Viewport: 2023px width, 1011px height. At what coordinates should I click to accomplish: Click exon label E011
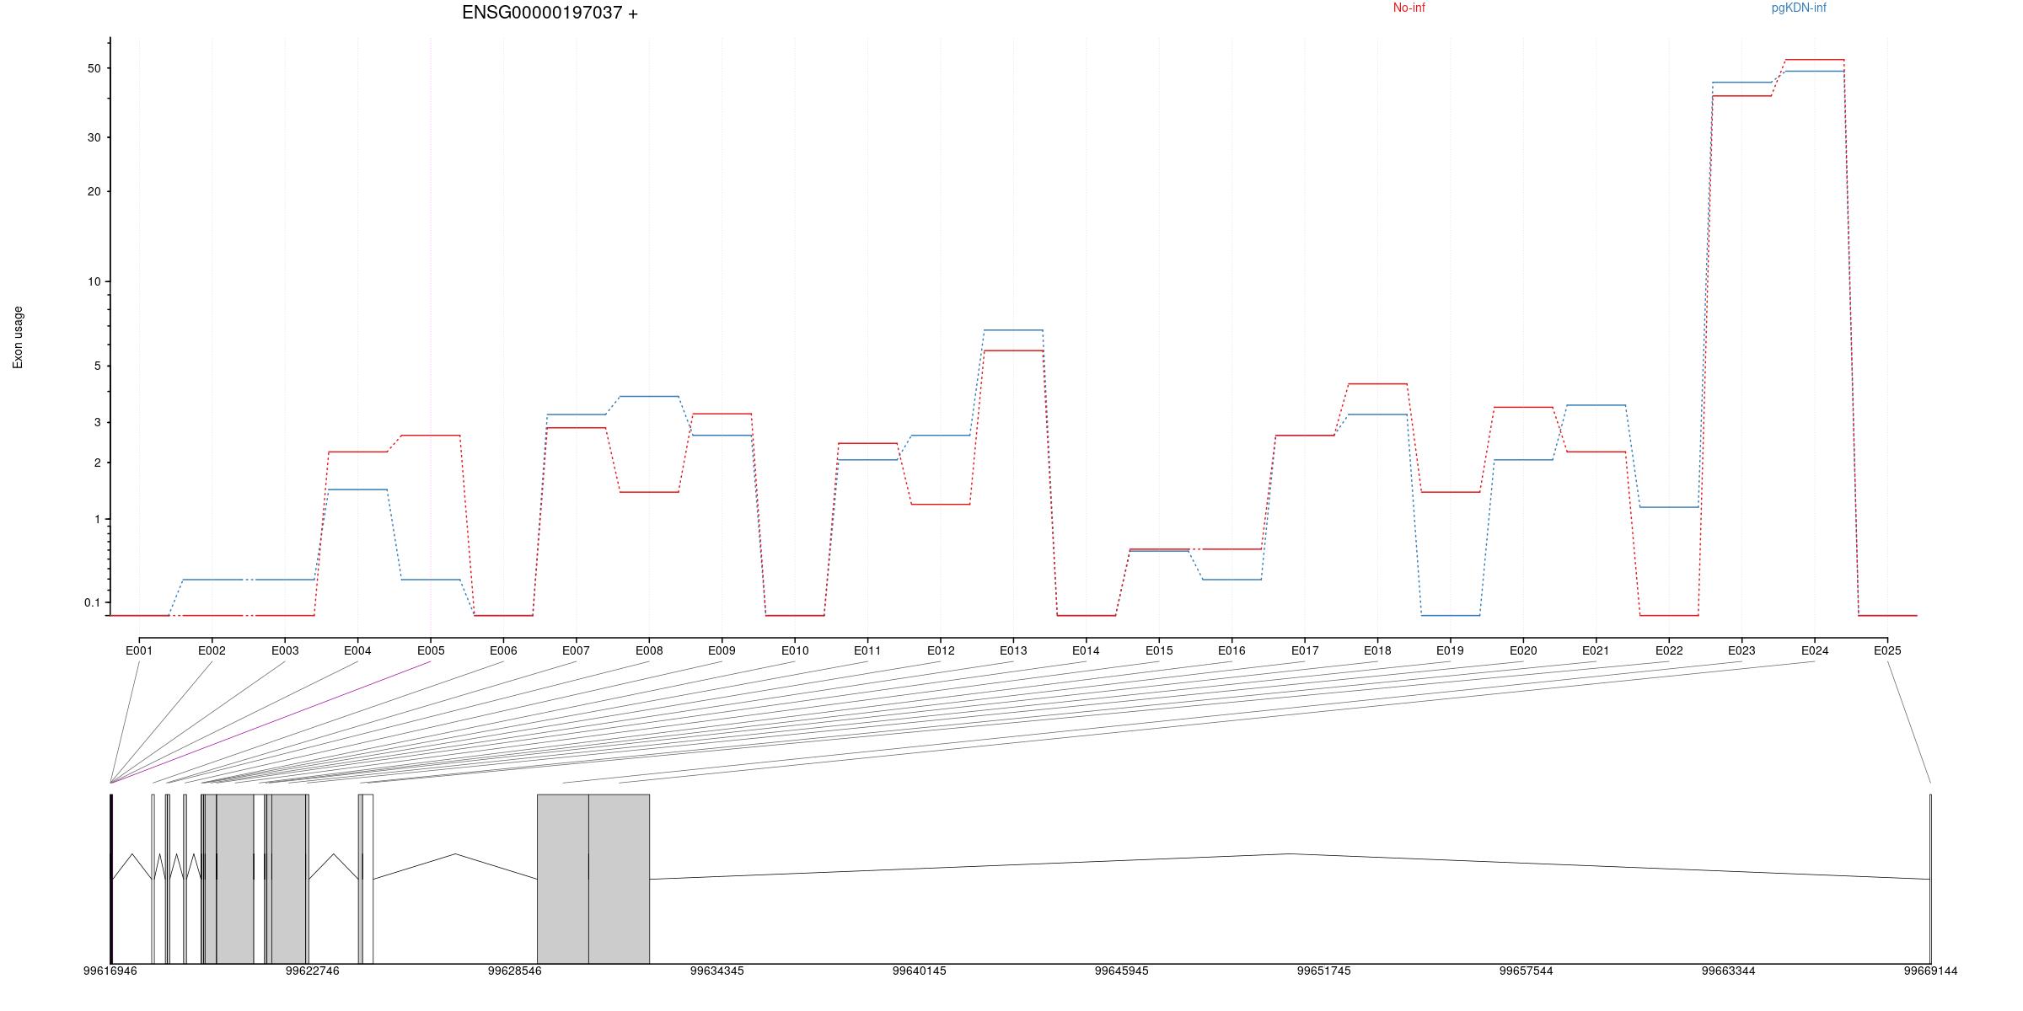867,650
